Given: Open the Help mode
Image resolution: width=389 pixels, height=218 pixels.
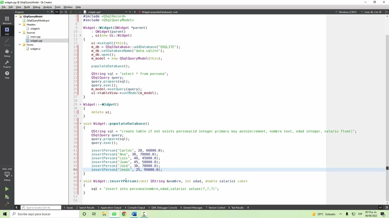Looking at the screenshot, I should (x=7, y=74).
